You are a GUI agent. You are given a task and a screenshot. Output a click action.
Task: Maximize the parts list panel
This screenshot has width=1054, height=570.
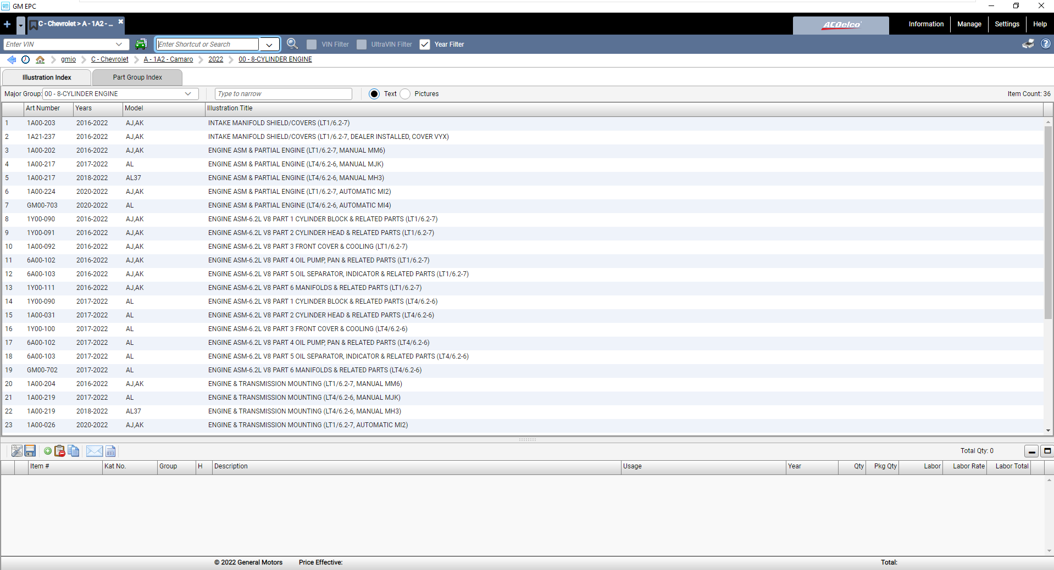click(1047, 451)
